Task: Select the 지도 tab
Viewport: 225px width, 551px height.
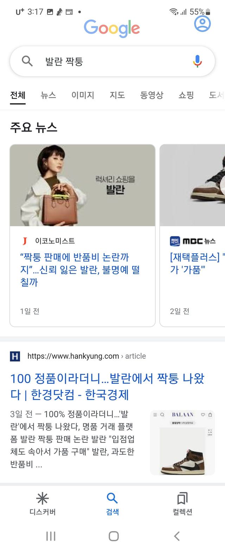Action: [x=117, y=95]
